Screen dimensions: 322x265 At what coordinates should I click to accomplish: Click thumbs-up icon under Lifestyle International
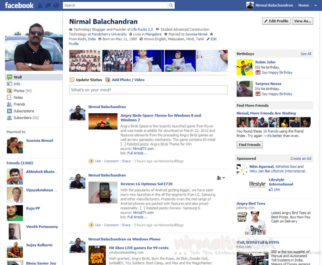coord(271,189)
